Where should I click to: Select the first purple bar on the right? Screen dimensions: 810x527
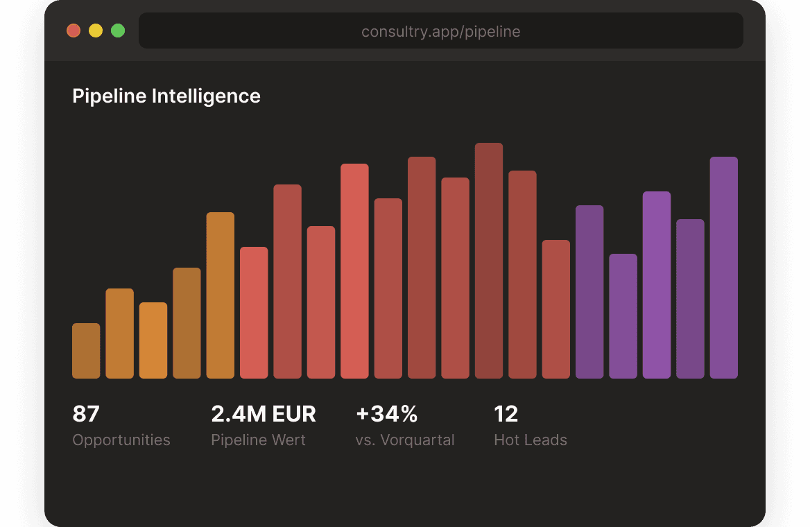[589, 291]
